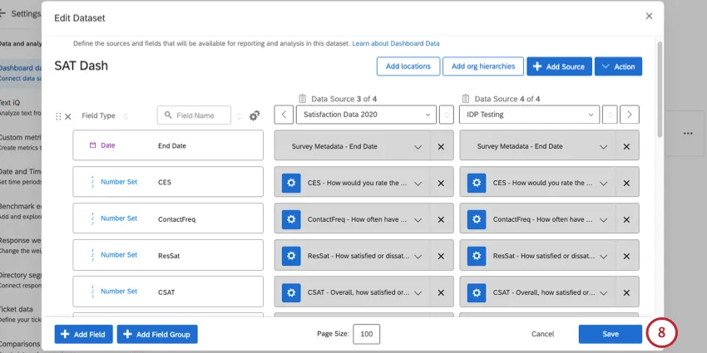
Task: Remove End Date mapping from Satisfaction Data 2020
Action: click(441, 146)
